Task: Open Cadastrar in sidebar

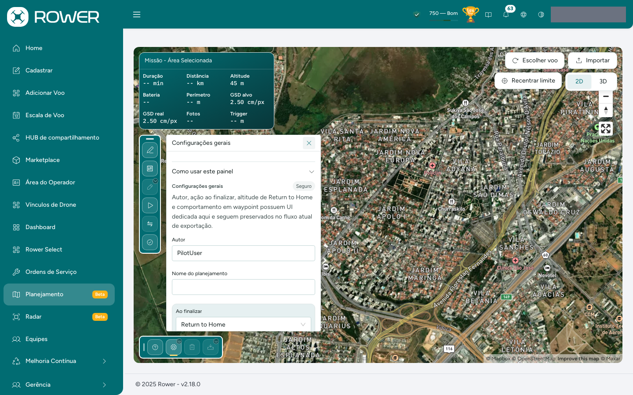Action: [x=59, y=71]
